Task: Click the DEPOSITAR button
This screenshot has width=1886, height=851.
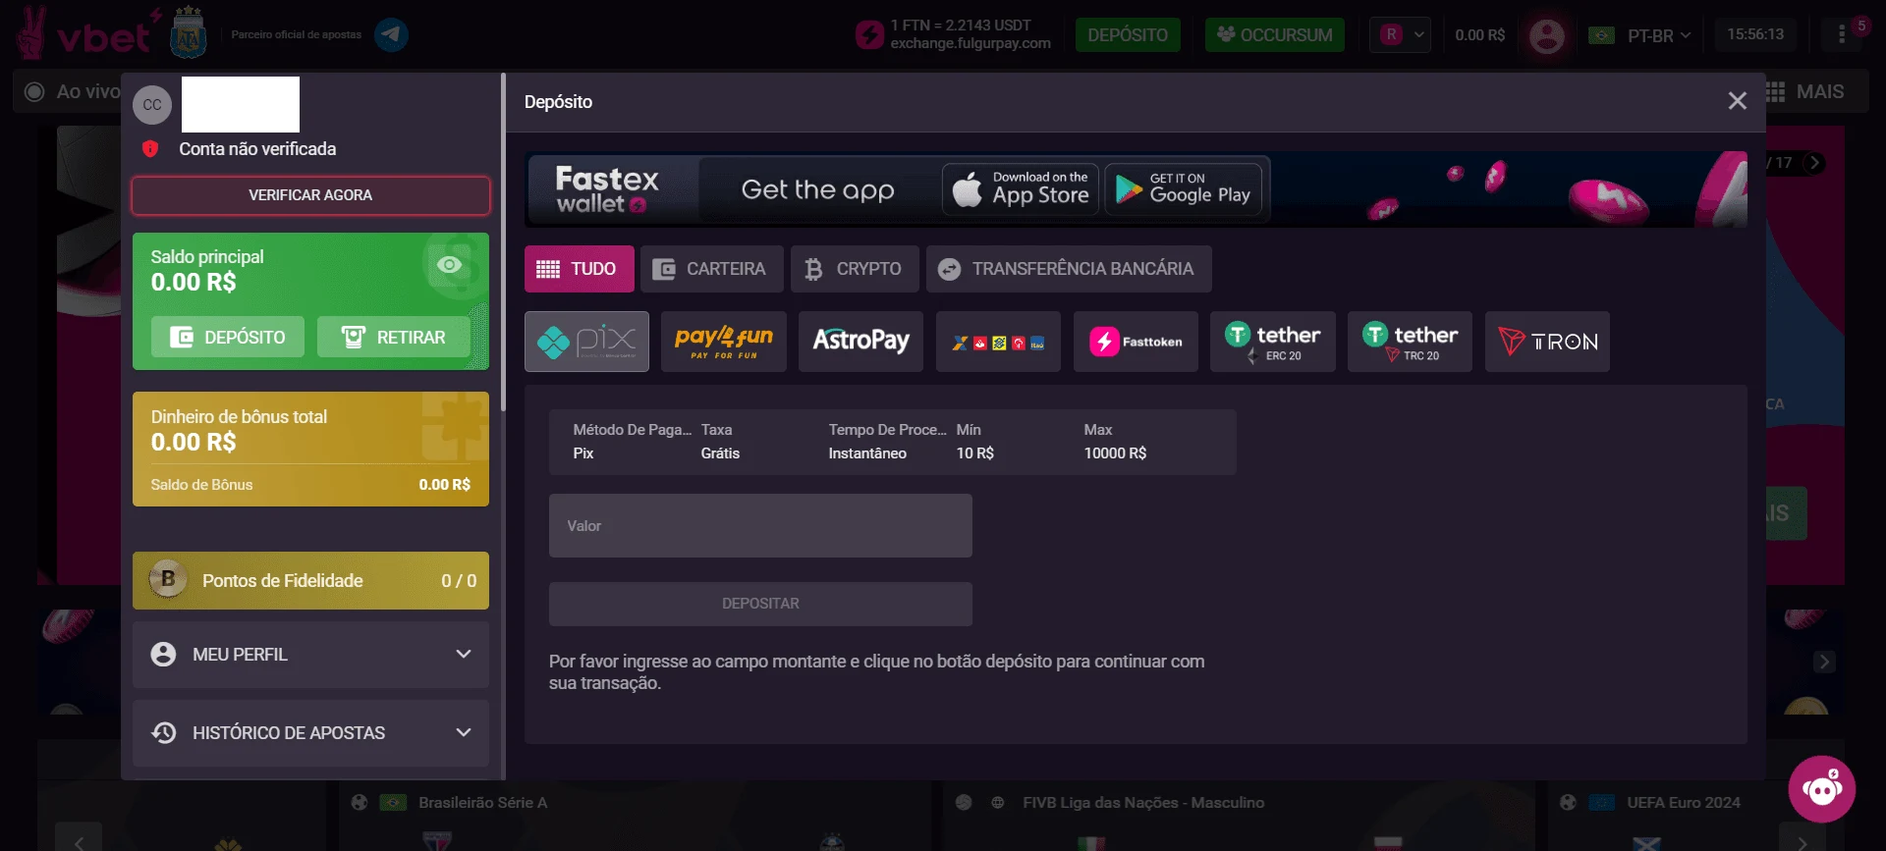Action: pyautogui.click(x=760, y=604)
